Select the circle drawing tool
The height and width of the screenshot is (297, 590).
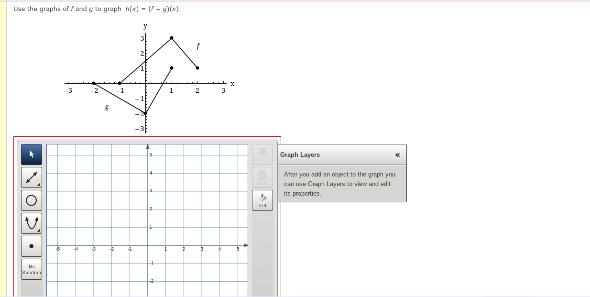[x=32, y=200]
